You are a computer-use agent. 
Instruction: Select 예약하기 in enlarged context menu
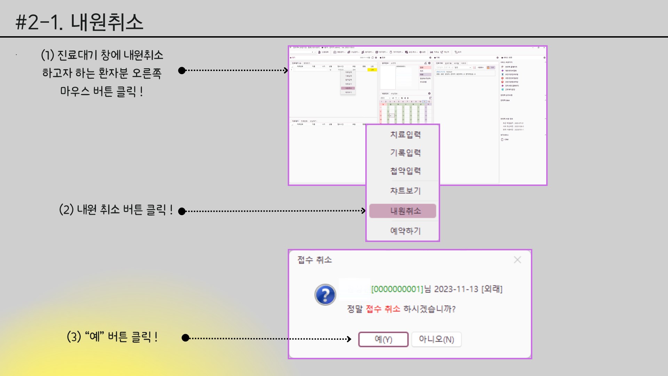[x=405, y=231]
